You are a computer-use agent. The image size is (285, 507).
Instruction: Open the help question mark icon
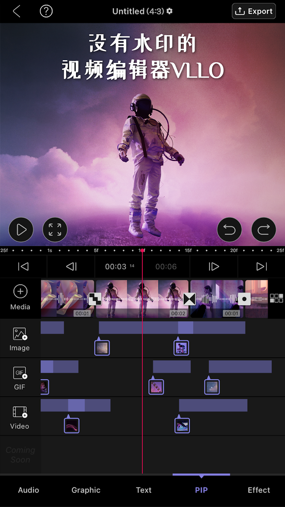[46, 11]
